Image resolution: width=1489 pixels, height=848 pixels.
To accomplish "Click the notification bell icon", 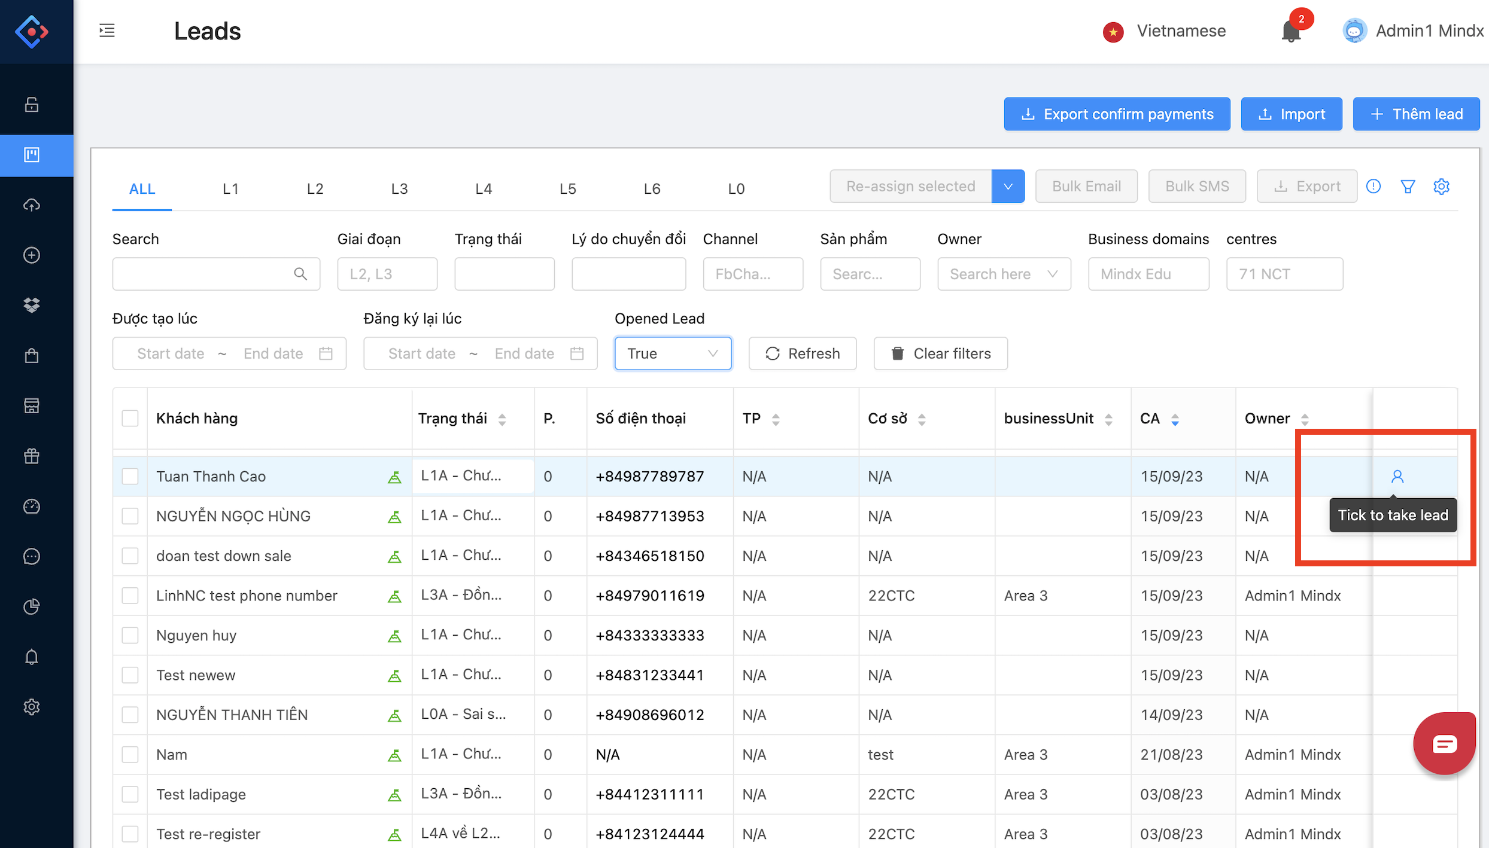I will pyautogui.click(x=1291, y=32).
